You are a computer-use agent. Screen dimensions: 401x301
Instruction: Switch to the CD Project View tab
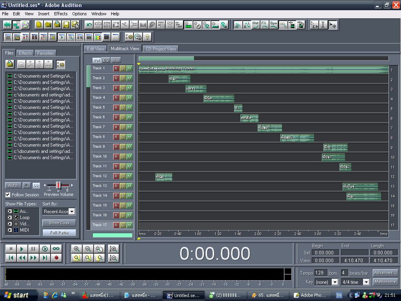pos(161,49)
